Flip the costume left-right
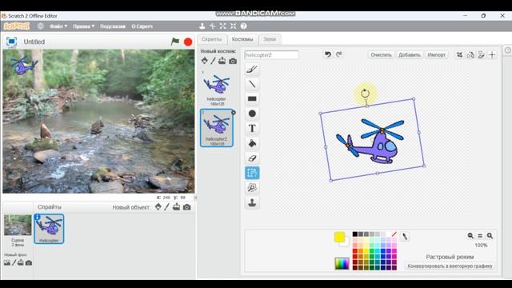 (x=470, y=55)
